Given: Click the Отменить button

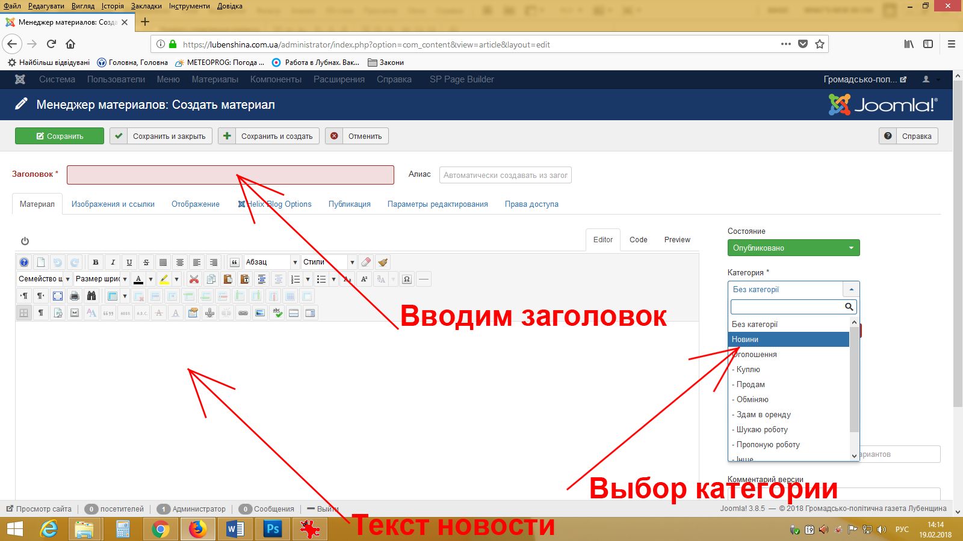Looking at the screenshot, I should pos(357,136).
